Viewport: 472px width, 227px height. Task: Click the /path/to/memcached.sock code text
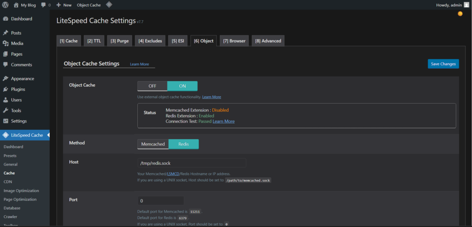point(248,180)
